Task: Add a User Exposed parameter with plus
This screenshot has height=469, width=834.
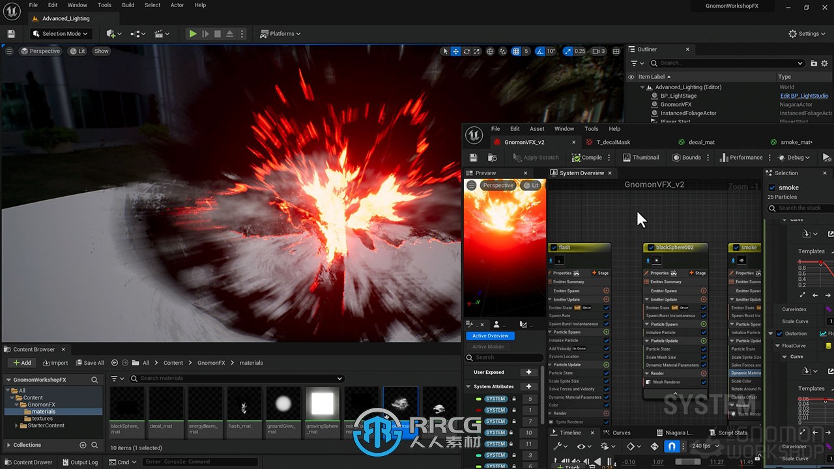Action: coord(528,373)
